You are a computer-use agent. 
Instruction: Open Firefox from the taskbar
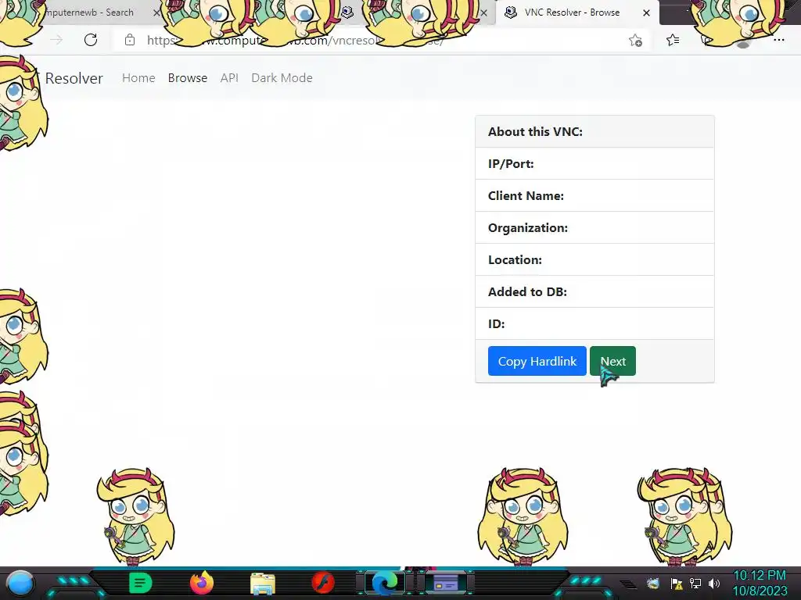pyautogui.click(x=202, y=583)
